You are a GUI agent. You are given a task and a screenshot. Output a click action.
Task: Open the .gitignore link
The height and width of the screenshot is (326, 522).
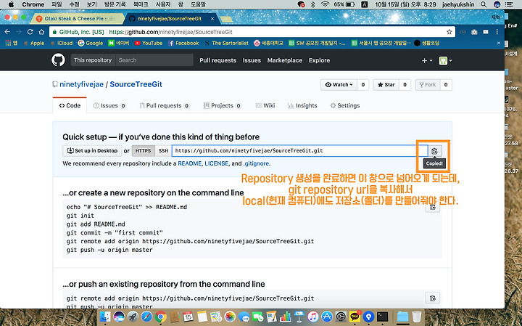coord(257,163)
